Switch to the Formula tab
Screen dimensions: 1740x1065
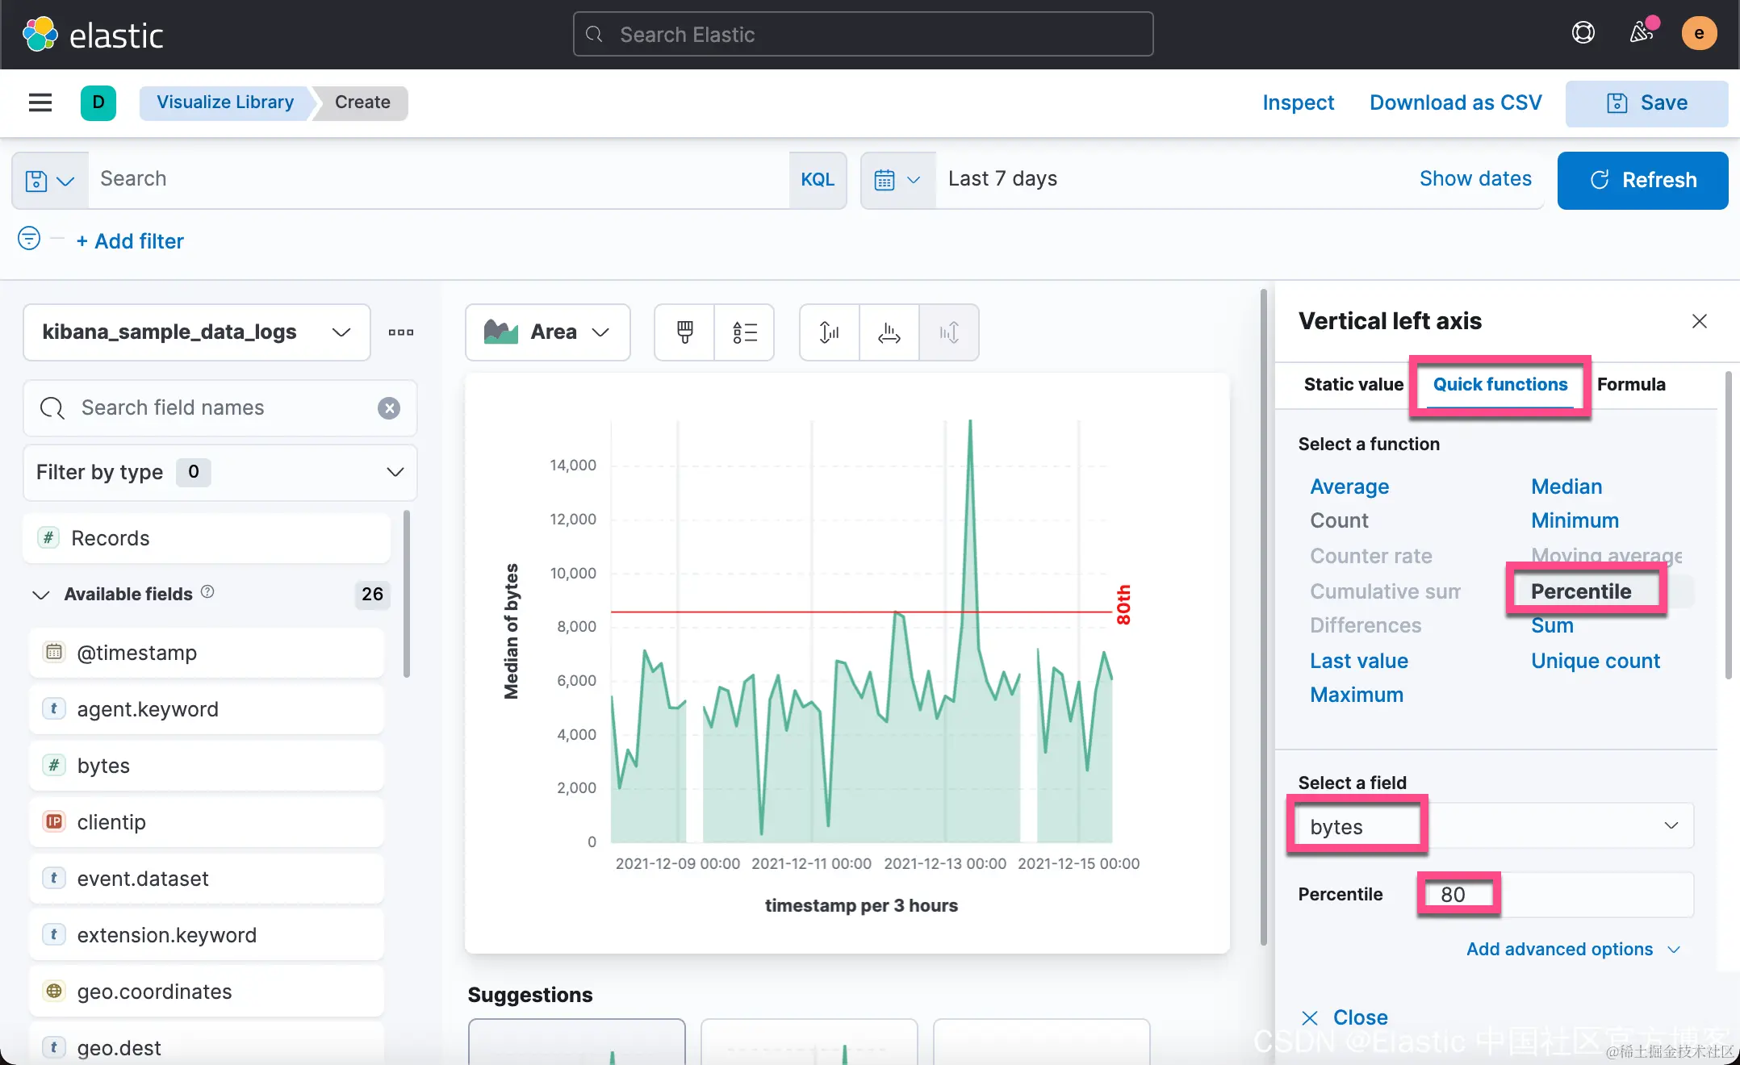click(x=1630, y=384)
